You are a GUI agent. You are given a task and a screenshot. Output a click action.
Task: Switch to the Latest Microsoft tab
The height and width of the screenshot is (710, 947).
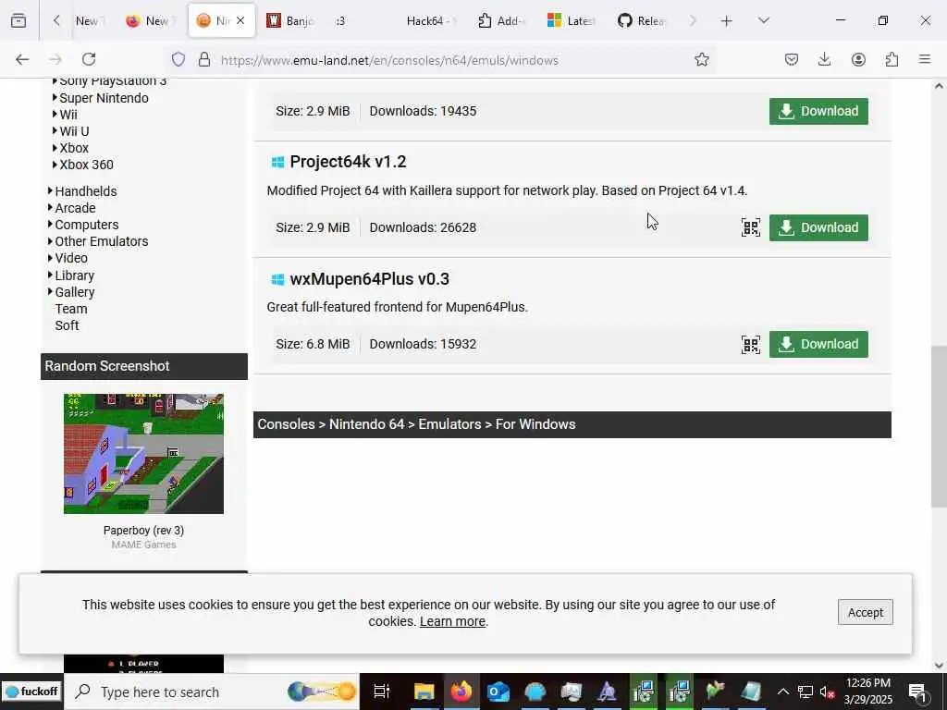[x=571, y=21]
